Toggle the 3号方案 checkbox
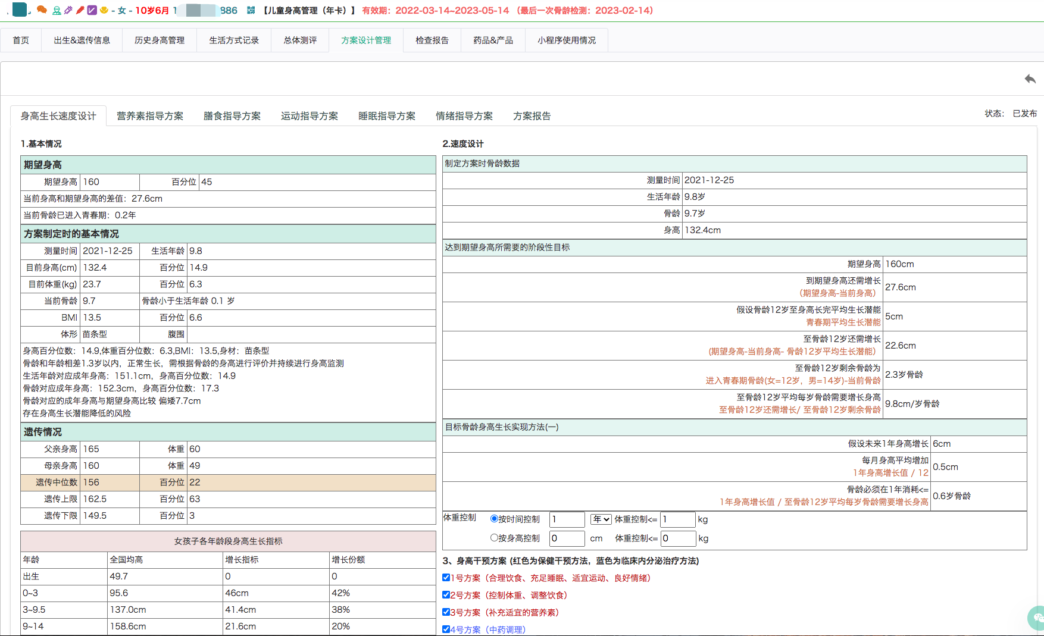 click(x=446, y=612)
